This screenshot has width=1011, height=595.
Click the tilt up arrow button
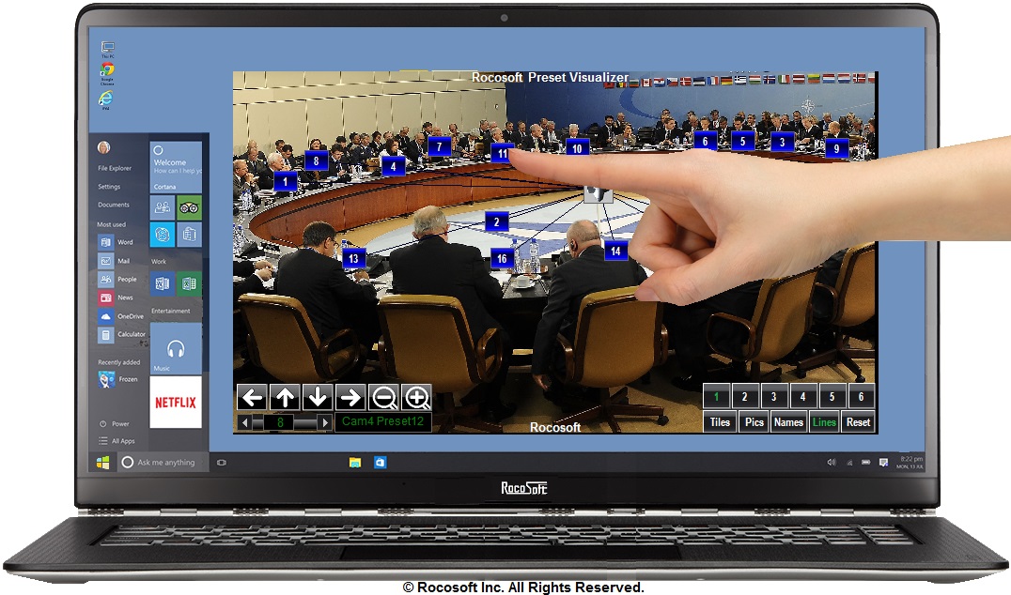click(x=285, y=397)
